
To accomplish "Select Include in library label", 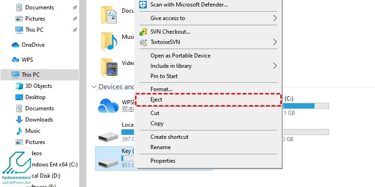I will coord(171,66).
